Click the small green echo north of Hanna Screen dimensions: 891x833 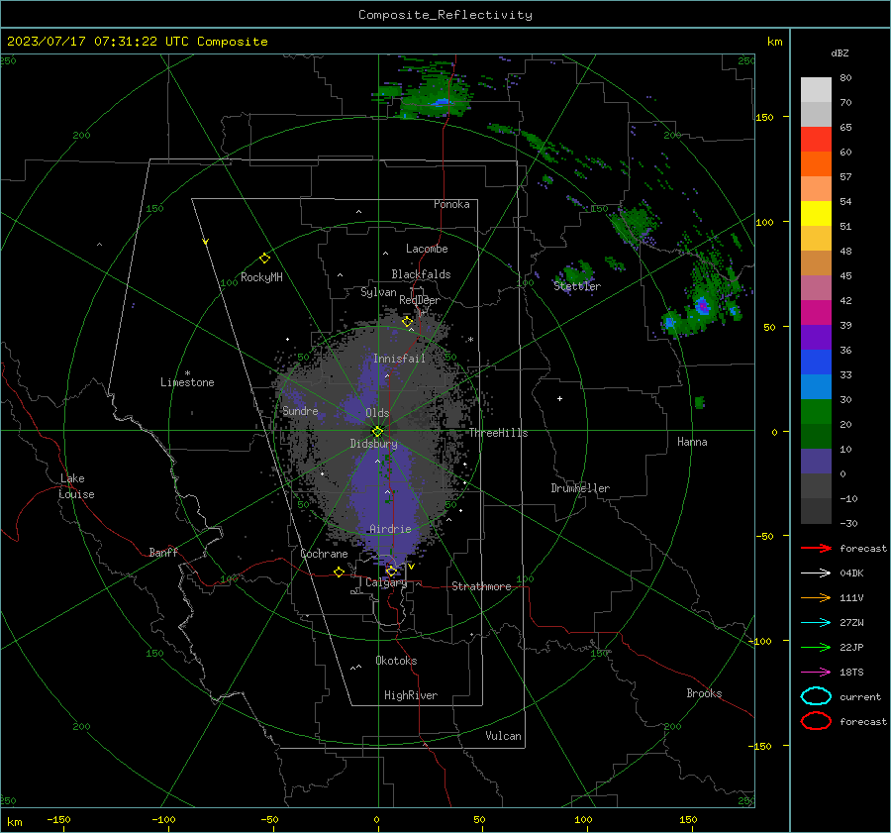(x=700, y=402)
